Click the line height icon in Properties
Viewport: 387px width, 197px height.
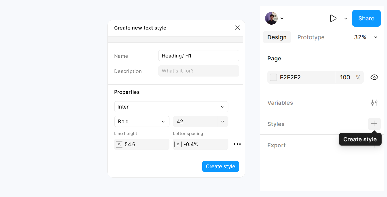coord(119,144)
